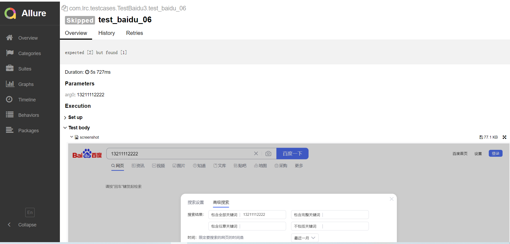Click the camera image search icon
The height and width of the screenshot is (244, 510).
(268, 154)
